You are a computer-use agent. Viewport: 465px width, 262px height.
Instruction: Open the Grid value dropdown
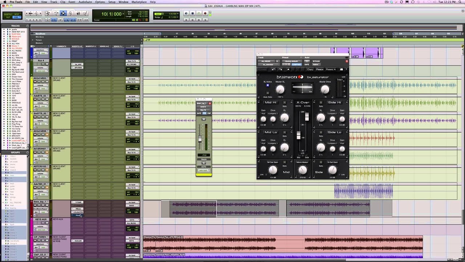coord(178,14)
